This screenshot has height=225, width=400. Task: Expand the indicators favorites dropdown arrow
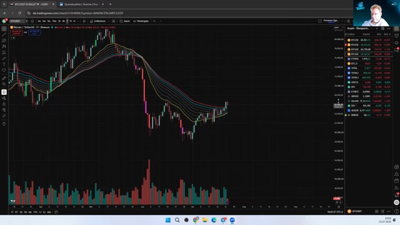coord(109,21)
